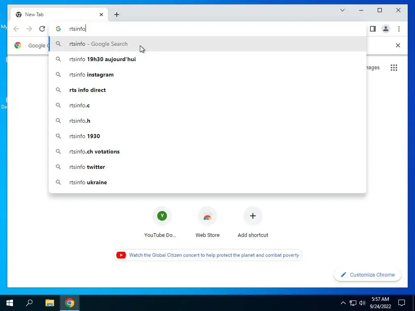Open the Web Store shortcut
This screenshot has height=311, width=415.
pyautogui.click(x=207, y=223)
